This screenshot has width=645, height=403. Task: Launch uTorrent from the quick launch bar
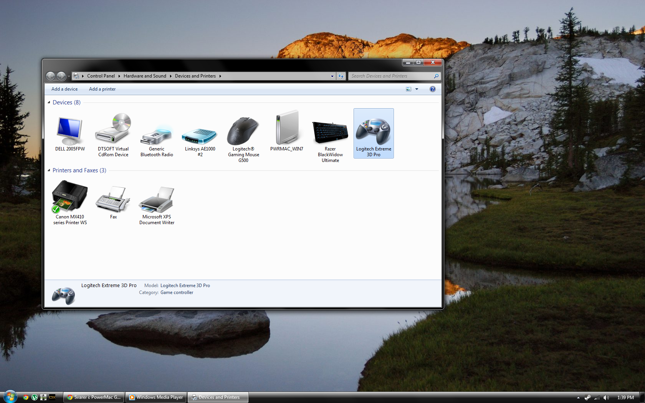tap(35, 397)
